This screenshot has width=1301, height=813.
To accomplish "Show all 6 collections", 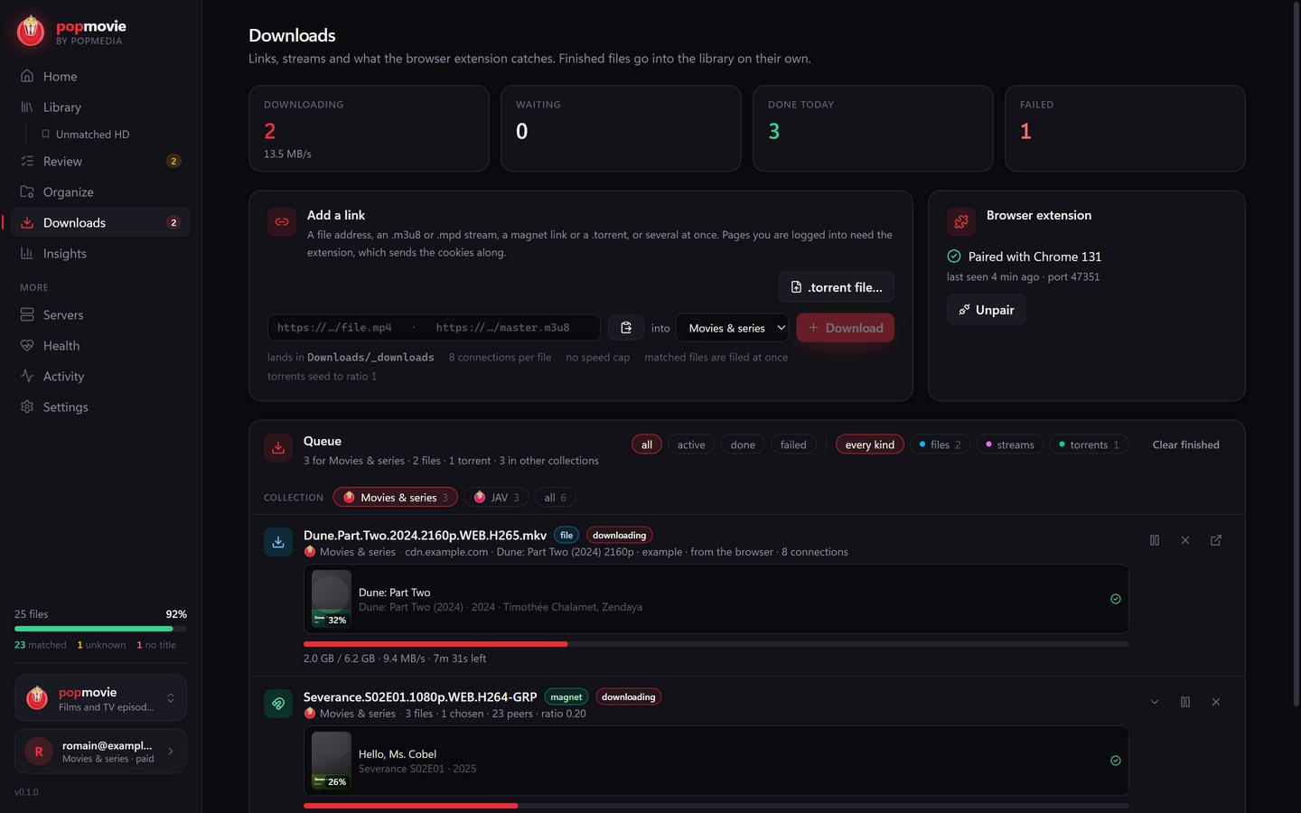I will (556, 497).
